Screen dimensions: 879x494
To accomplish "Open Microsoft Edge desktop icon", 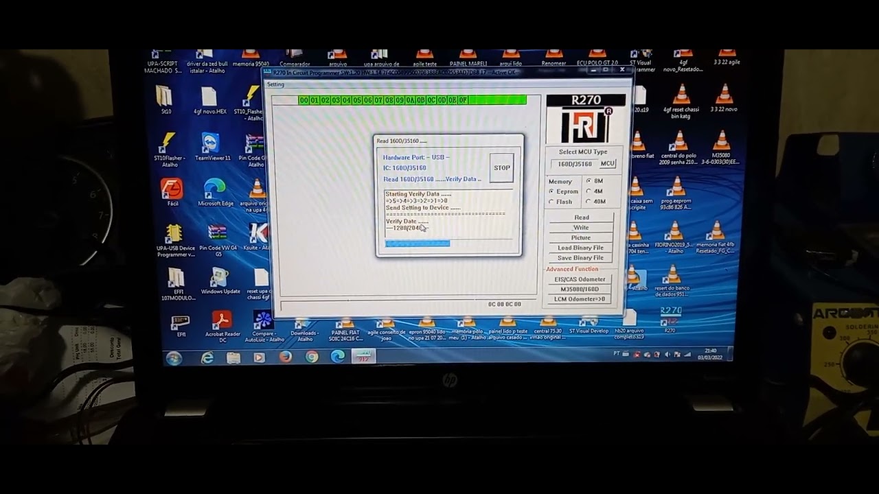I will coord(215,188).
